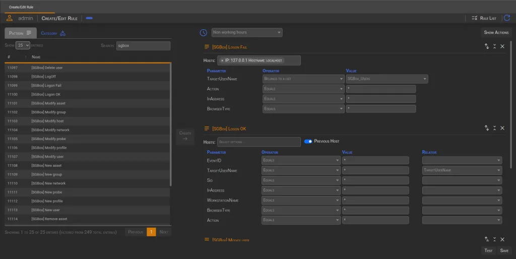Image resolution: width=516 pixels, height=259 pixels.
Task: Switch to the Category tab
Action: 53,33
